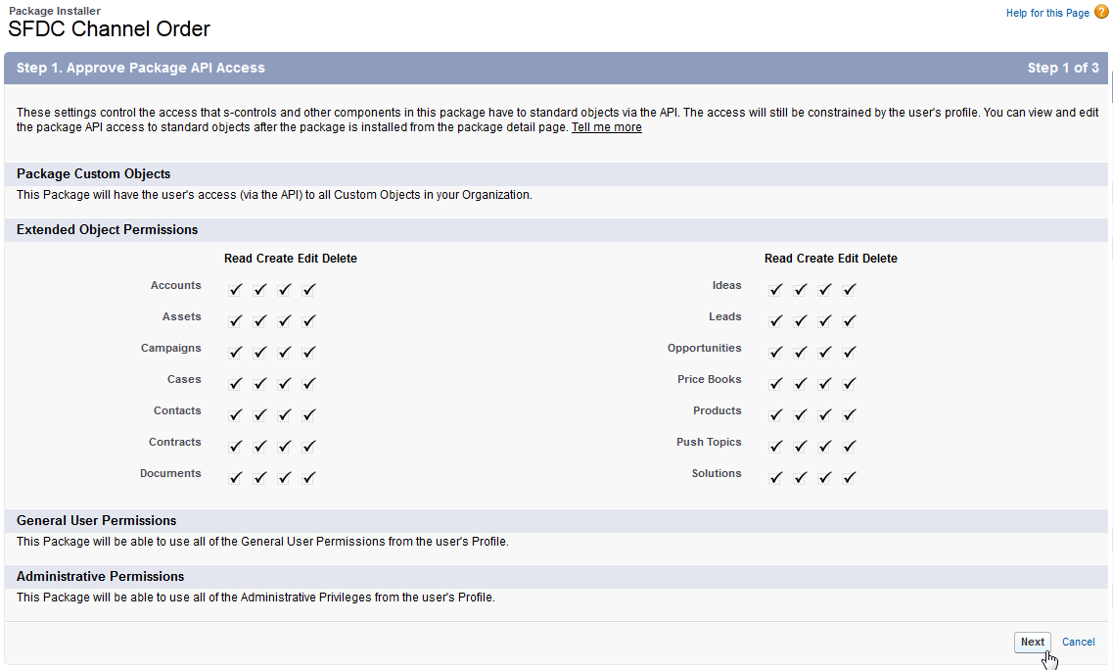Image resolution: width=1113 pixels, height=670 pixels.
Task: Click the Opportunities row label
Action: coord(704,348)
